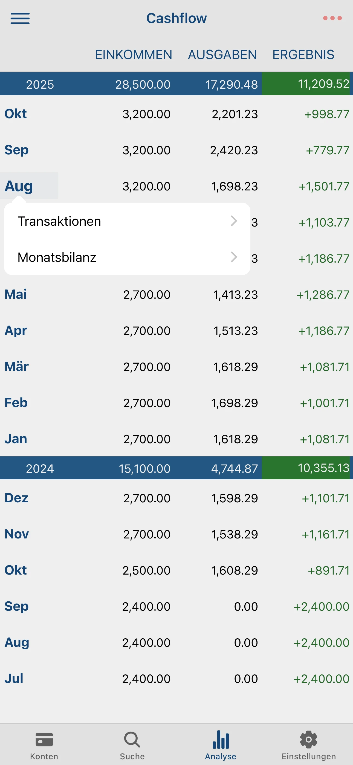Tap the three-dot more options icon
353x765 pixels.
(x=332, y=18)
